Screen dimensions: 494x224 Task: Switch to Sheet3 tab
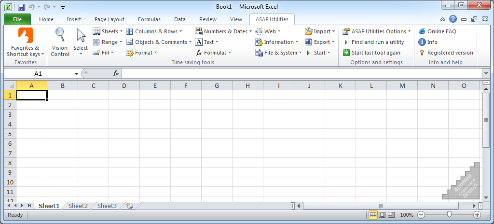[107, 206]
